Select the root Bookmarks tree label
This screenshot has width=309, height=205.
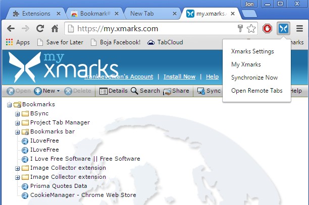tap(38, 104)
